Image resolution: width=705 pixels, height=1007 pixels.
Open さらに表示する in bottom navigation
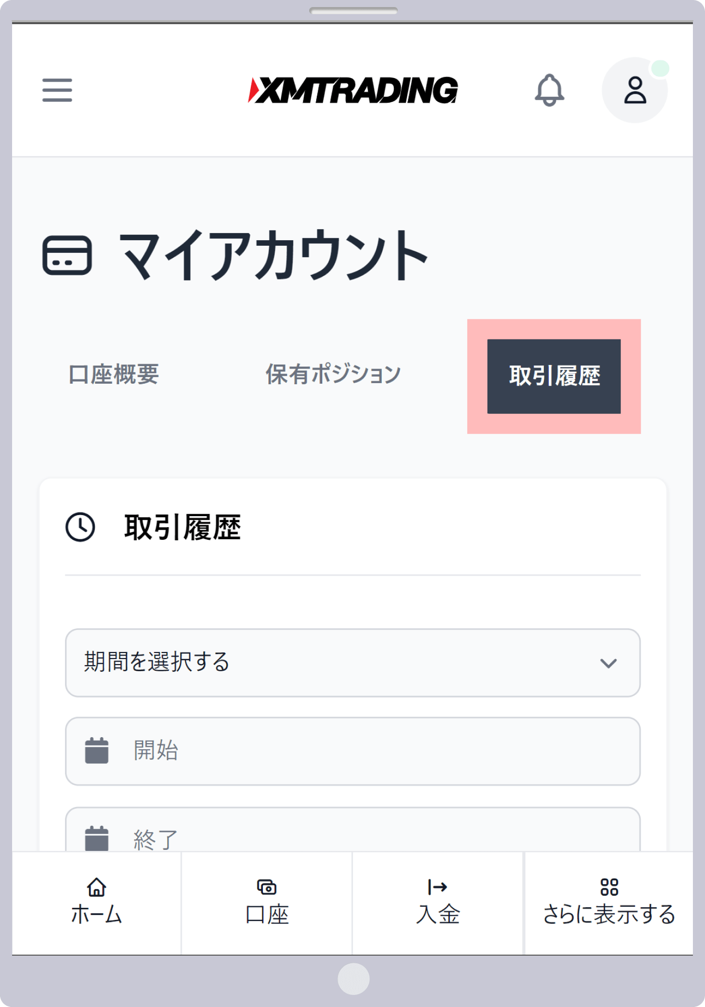608,901
